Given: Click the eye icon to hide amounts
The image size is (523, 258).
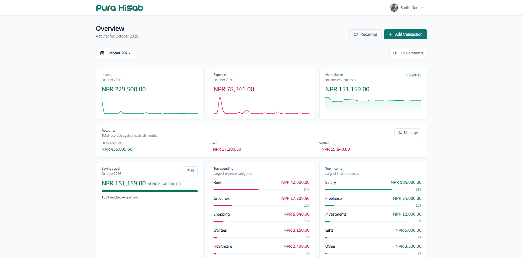Looking at the screenshot, I should pyautogui.click(x=395, y=53).
